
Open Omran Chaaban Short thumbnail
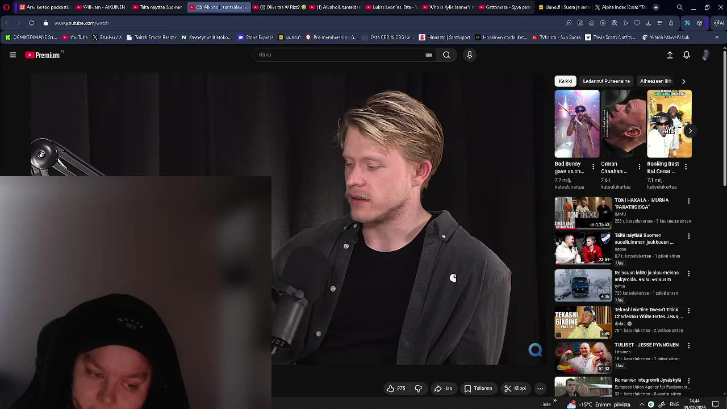click(x=623, y=124)
